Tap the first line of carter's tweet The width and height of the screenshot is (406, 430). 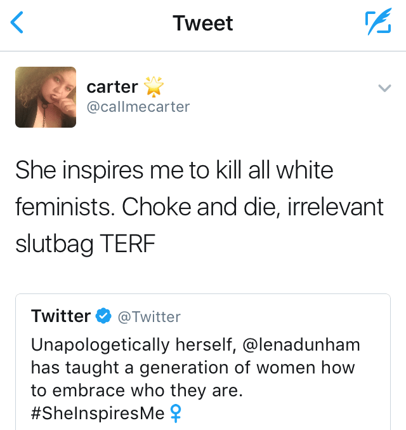[174, 170]
